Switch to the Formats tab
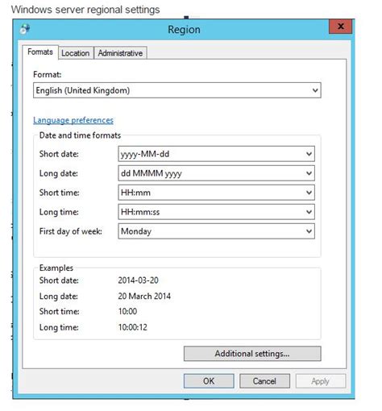Image resolution: width=382 pixels, height=411 pixels. point(40,52)
